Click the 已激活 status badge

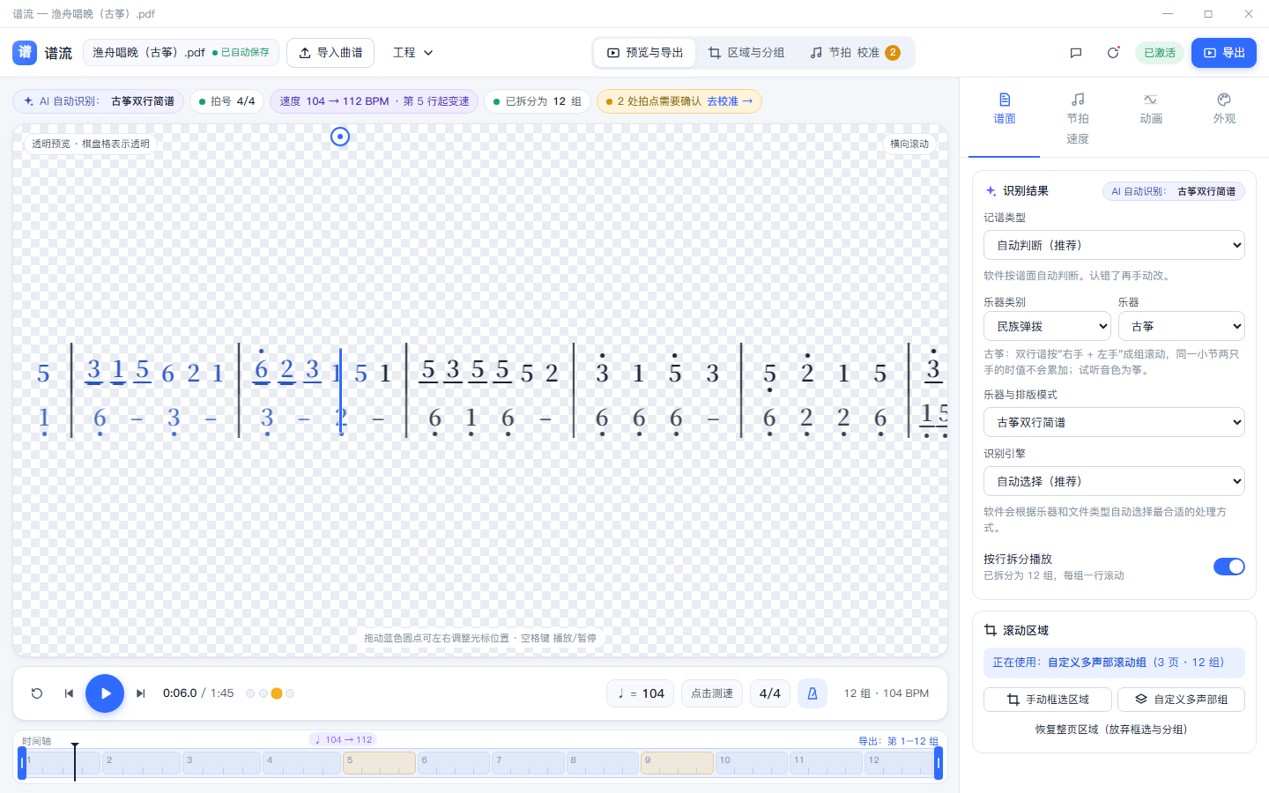tap(1160, 53)
